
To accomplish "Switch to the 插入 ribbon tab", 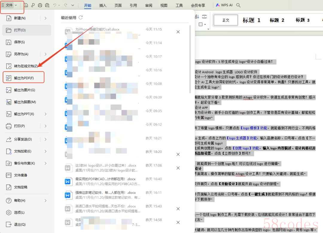I will [x=103, y=5].
